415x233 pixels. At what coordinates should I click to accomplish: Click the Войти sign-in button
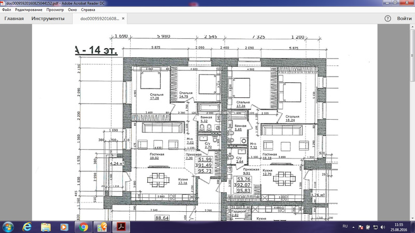tap(404, 19)
